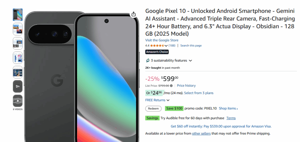
Task: Select the first product image thumbnail
Action: pyautogui.click(x=18, y=15)
